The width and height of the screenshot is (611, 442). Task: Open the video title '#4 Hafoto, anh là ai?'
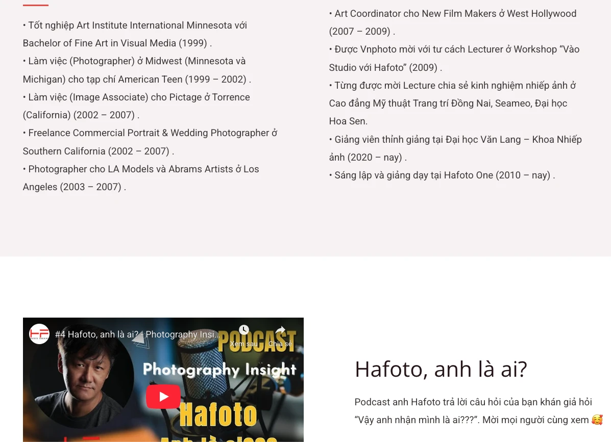click(138, 335)
